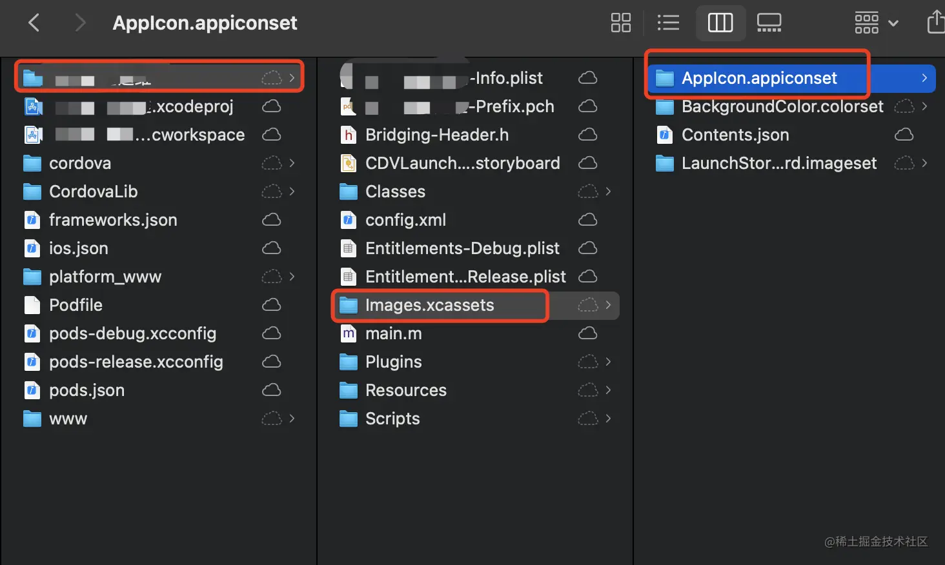945x565 pixels.
Task: Click the share toolbar icon
Action: coord(936,22)
